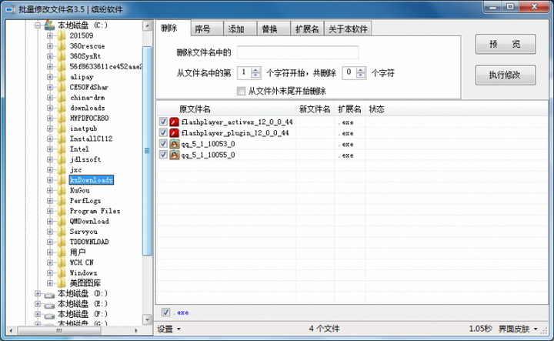Screen dimensions: 554x341
Task: Click the tree scrollbar down arrow
Action: 147,319
